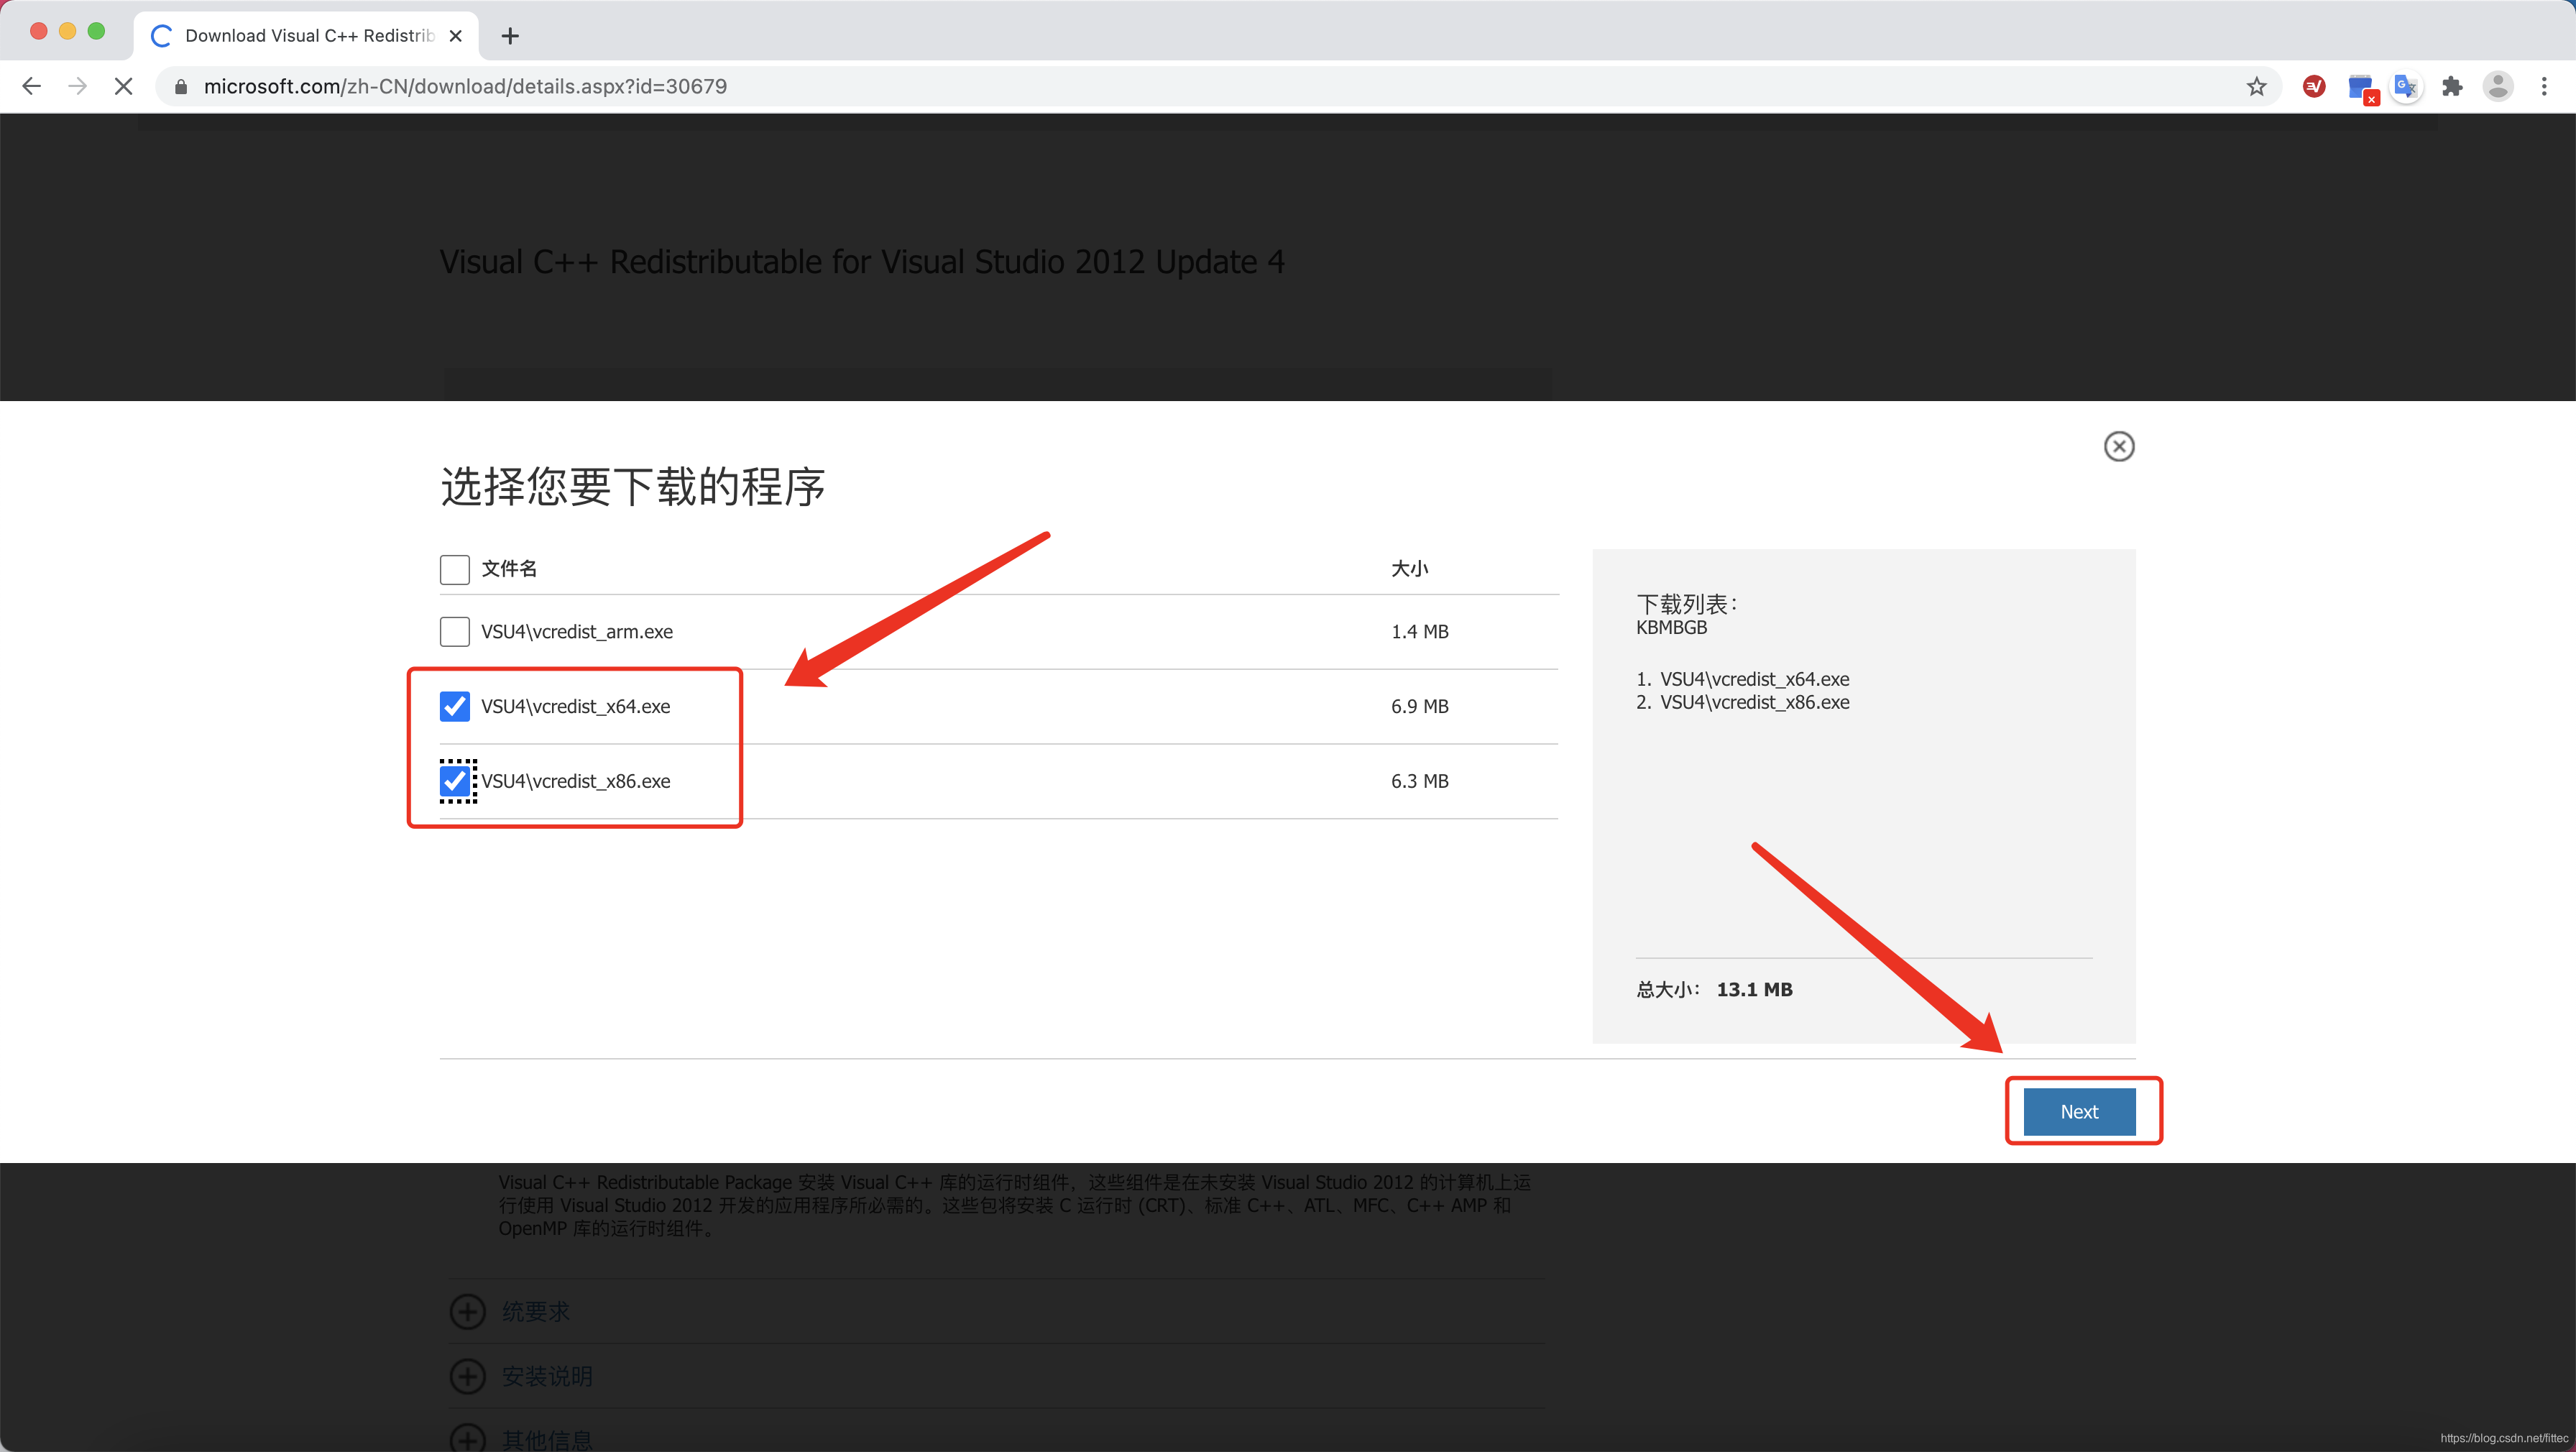Click the 6.3 MB size value

point(1419,781)
